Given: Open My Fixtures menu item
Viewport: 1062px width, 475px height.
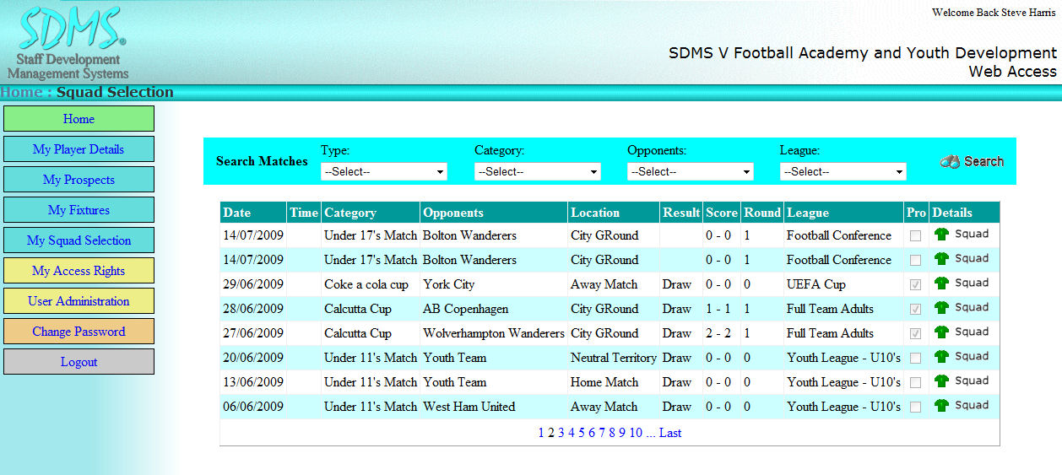Looking at the screenshot, I should tap(79, 210).
